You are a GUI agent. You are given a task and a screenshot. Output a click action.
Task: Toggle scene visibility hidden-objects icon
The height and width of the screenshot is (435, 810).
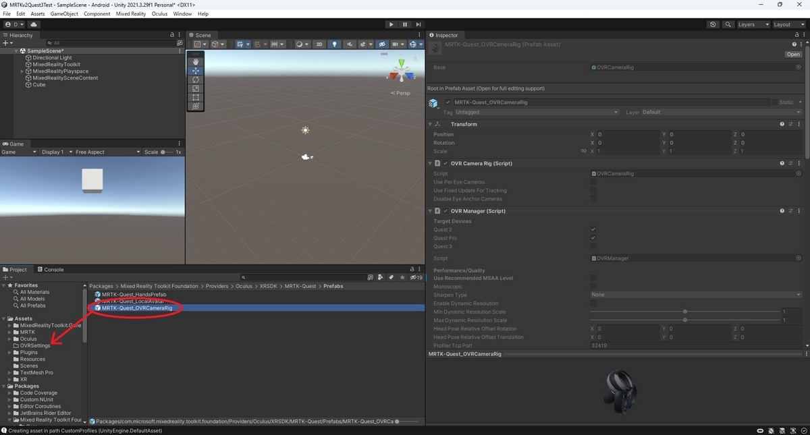click(382, 45)
